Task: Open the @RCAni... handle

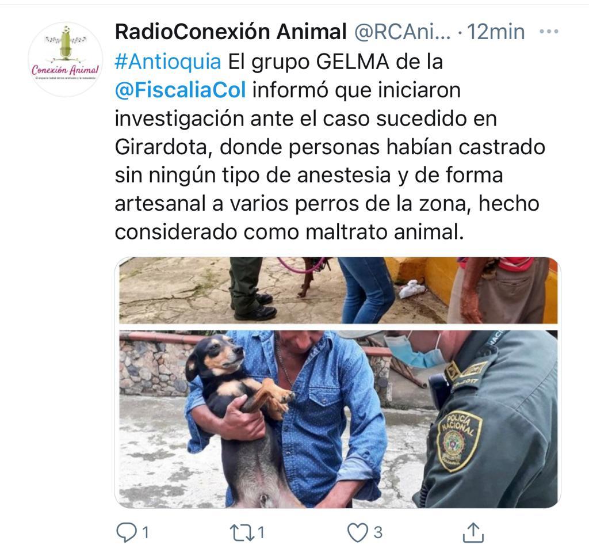Action: (x=402, y=32)
